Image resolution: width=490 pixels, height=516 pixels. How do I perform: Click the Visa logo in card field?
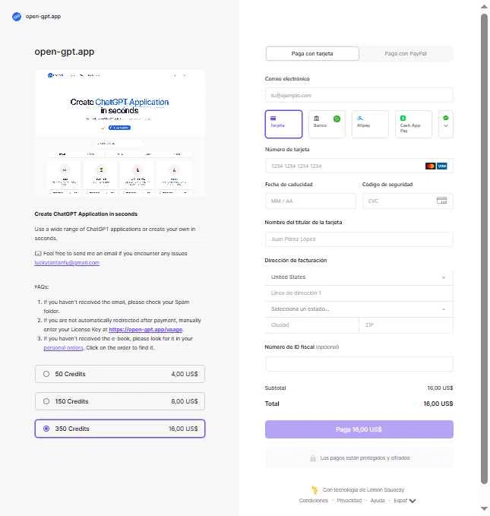tap(441, 166)
